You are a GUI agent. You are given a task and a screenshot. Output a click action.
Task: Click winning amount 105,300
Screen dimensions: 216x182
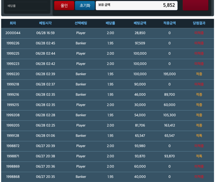[170, 115]
